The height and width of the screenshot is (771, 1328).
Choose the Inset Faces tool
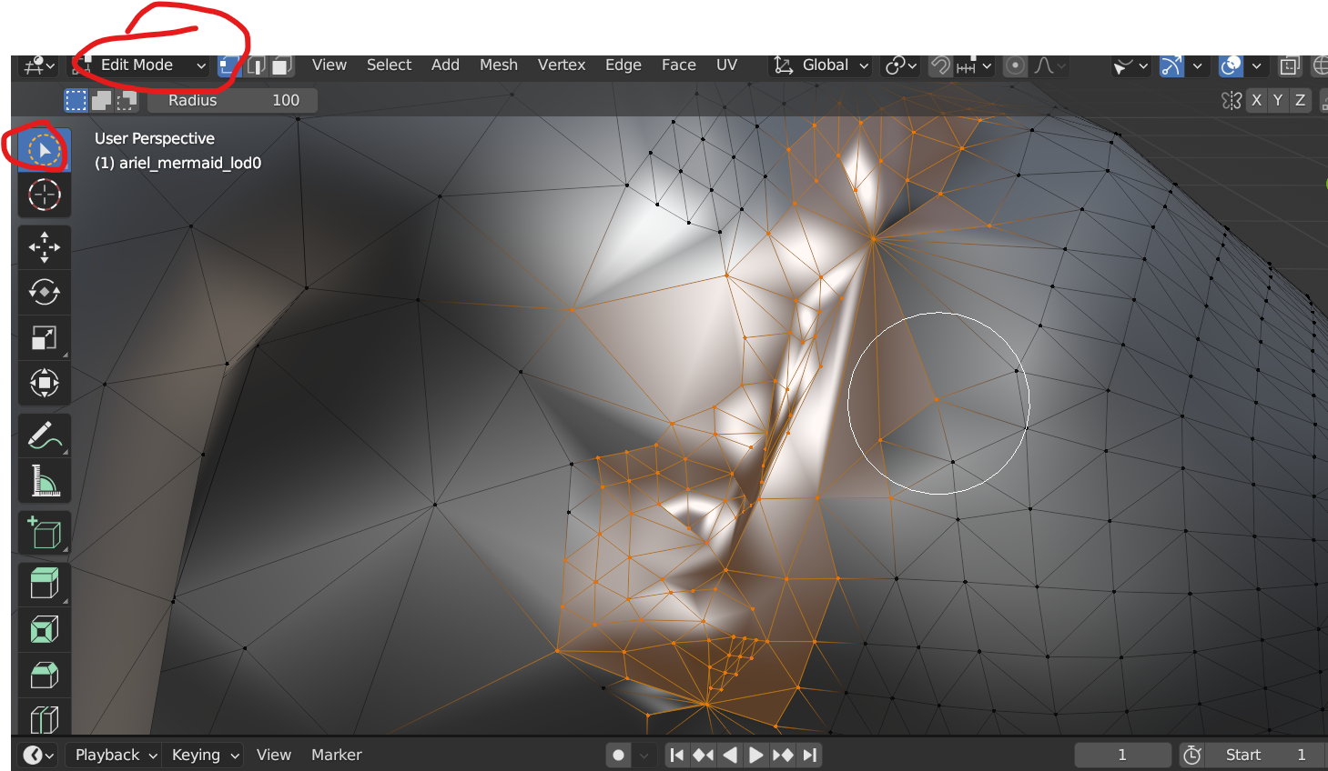(45, 630)
